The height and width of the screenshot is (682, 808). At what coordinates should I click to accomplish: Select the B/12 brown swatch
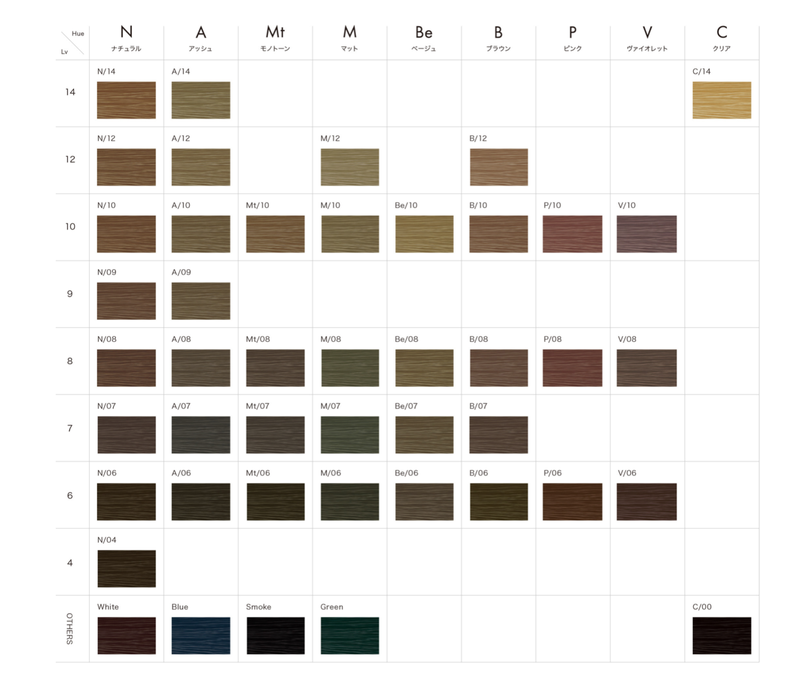pyautogui.click(x=498, y=167)
